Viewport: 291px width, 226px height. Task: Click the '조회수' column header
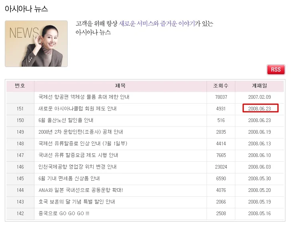tap(221, 86)
